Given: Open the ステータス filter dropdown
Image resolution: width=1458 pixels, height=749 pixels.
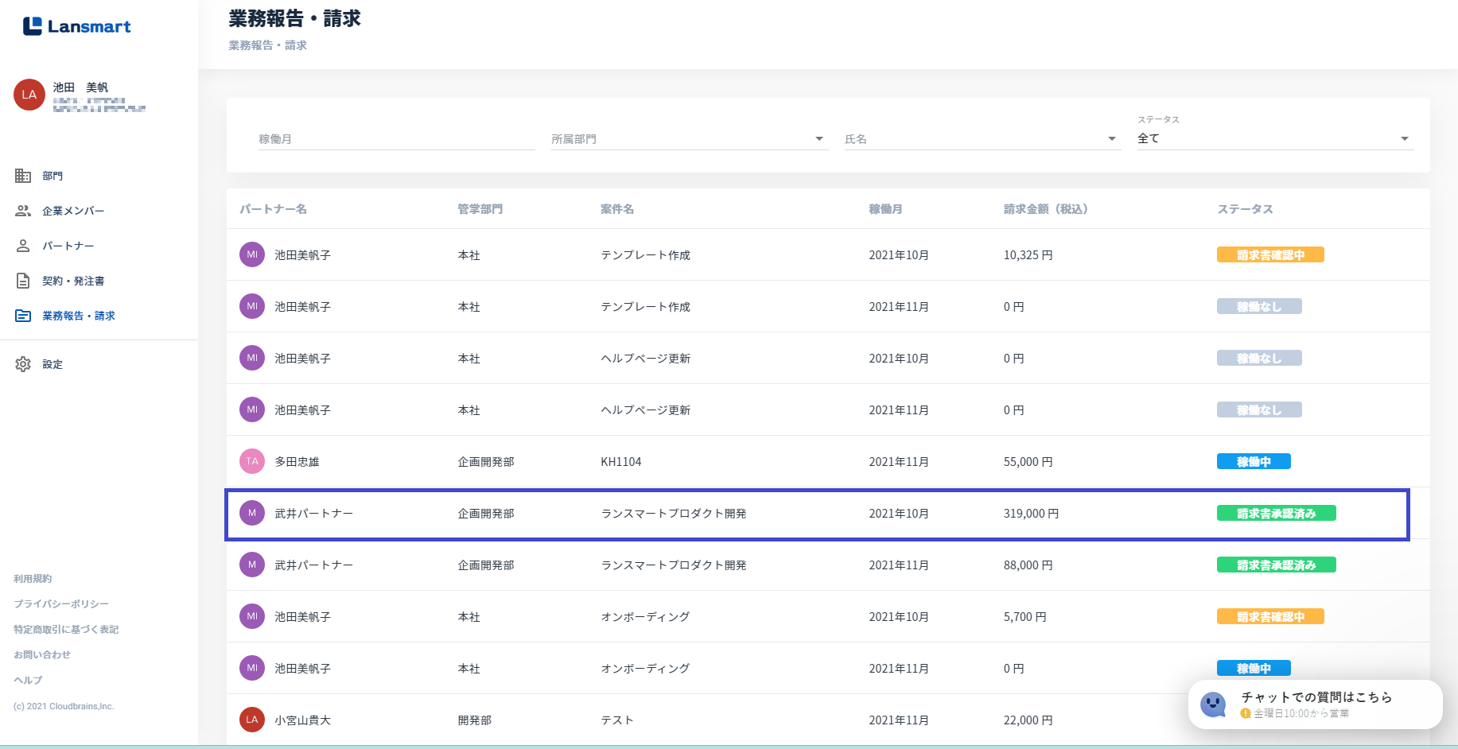Looking at the screenshot, I should (1405, 139).
